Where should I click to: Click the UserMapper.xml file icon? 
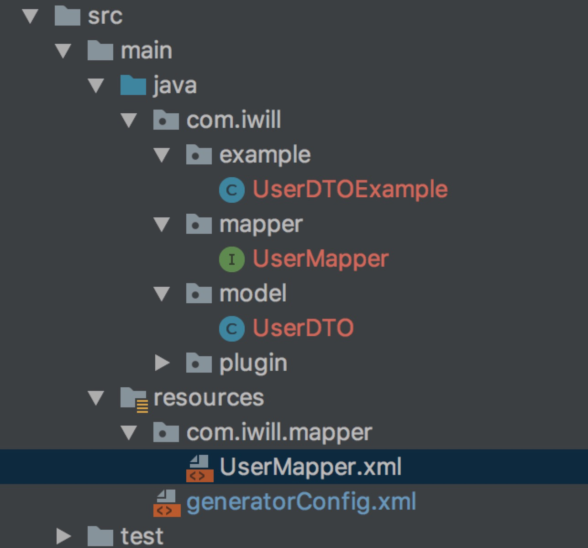tap(199, 468)
